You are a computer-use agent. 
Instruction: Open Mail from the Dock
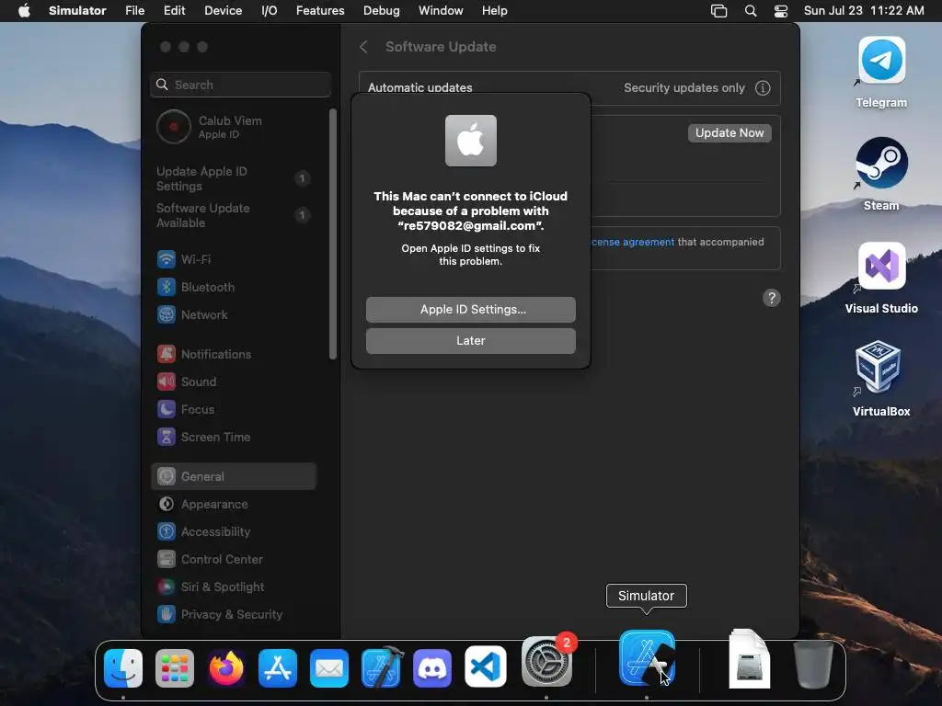point(329,667)
